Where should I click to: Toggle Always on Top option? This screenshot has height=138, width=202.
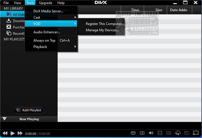(x=51, y=41)
